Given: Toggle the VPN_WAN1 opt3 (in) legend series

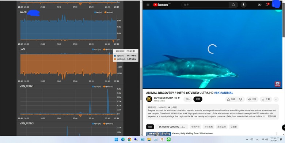Looking at the screenshot, I should [x=96, y=86].
